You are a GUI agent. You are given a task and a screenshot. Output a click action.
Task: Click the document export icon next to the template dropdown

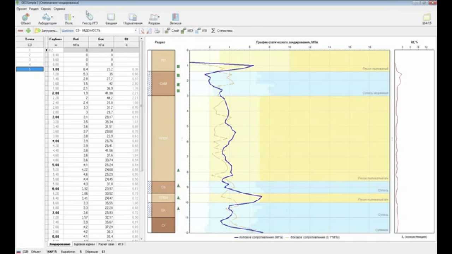[x=142, y=31]
